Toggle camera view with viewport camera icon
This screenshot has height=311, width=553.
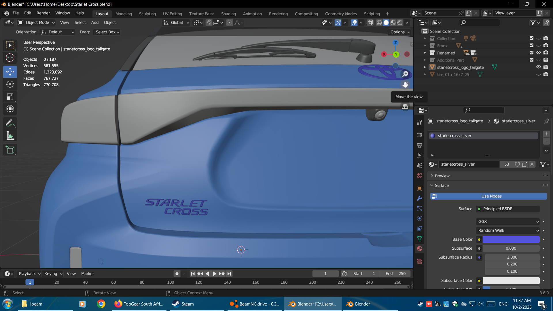[405, 95]
